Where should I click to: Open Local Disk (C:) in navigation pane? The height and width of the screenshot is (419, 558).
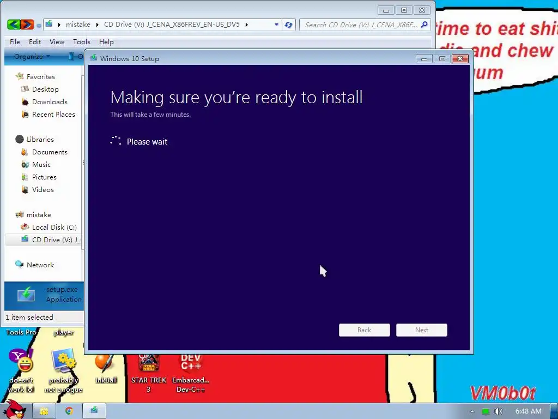point(54,227)
